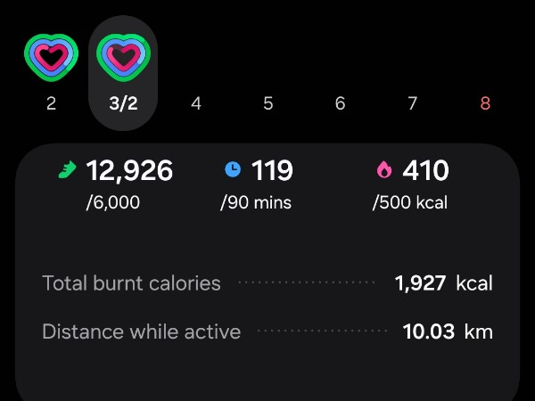Choose day 7 in the week row

click(412, 103)
